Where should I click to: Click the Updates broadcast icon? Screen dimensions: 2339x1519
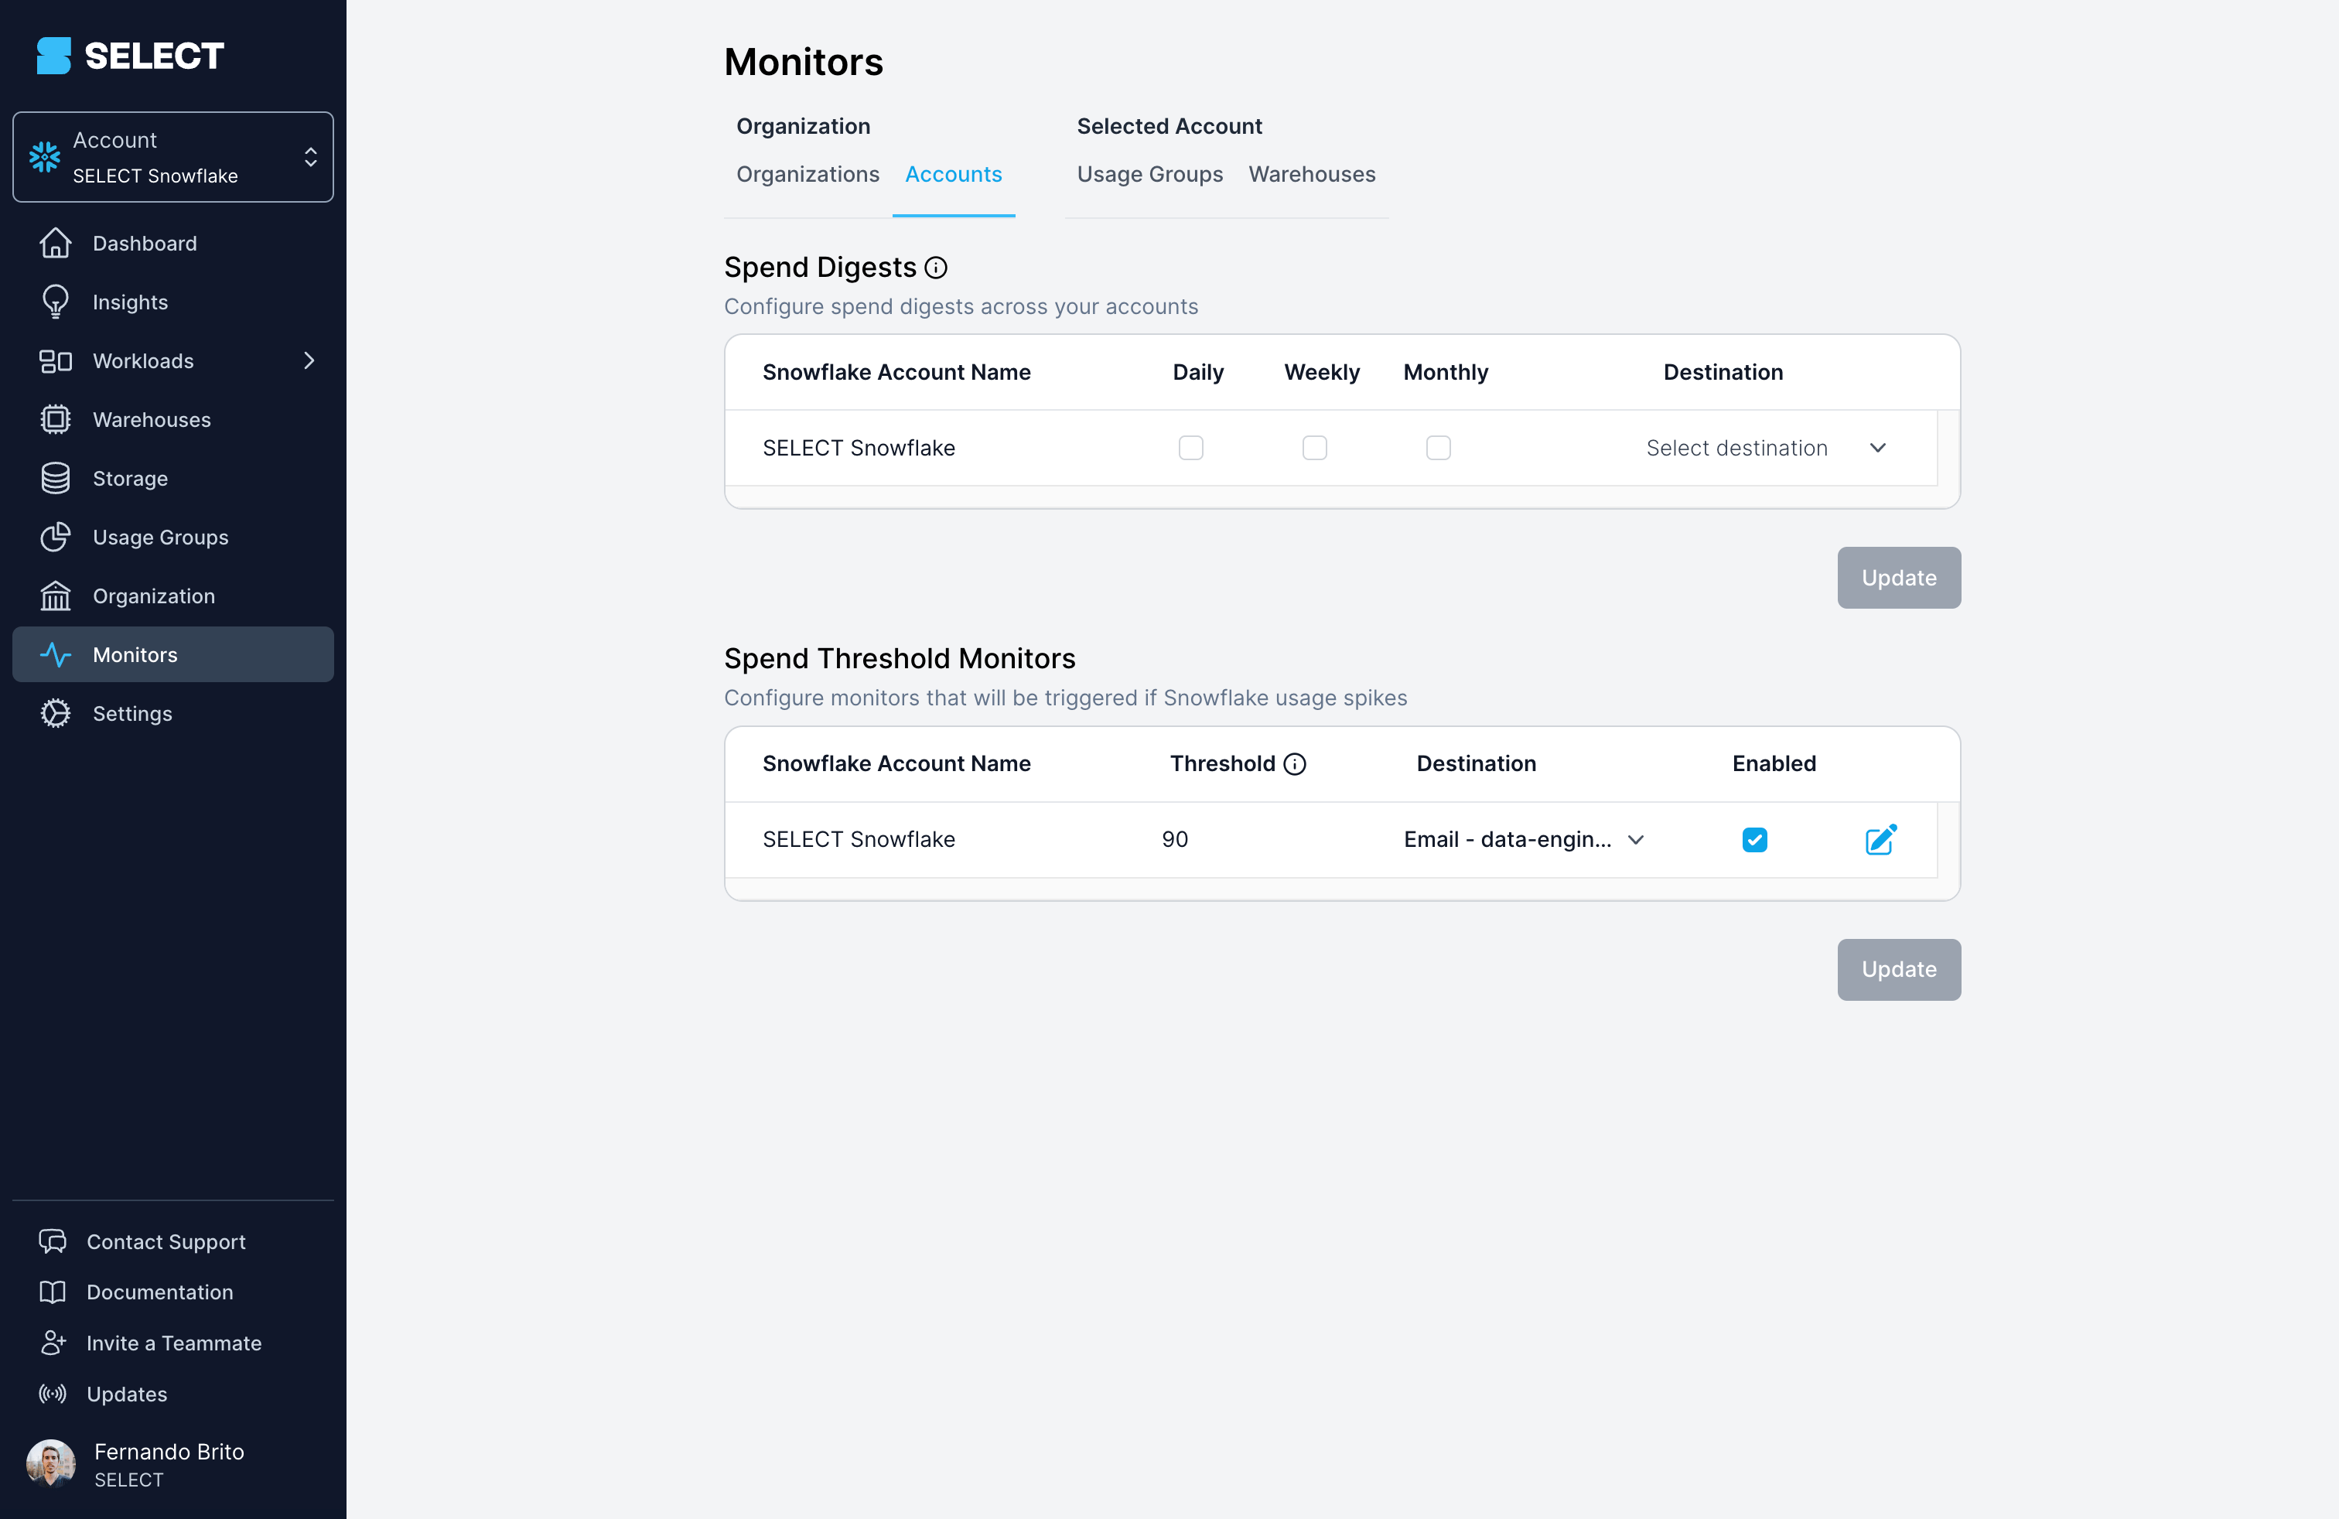point(52,1394)
